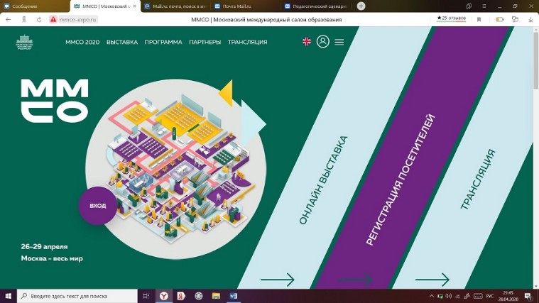Viewport: 539px width, 303px height.
Task: Switch to the Сообщения browser tab
Action: pyautogui.click(x=30, y=6)
